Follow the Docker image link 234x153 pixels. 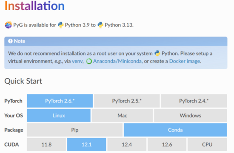[x=185, y=61]
